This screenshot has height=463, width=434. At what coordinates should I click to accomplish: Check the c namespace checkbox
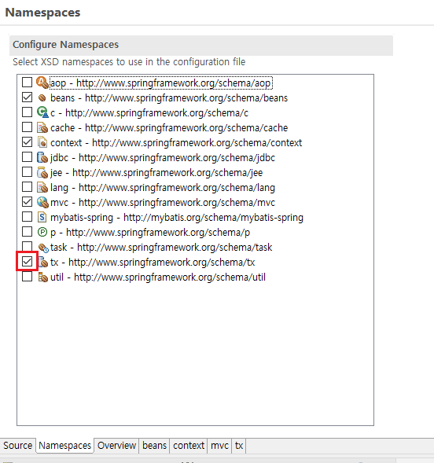tap(28, 112)
